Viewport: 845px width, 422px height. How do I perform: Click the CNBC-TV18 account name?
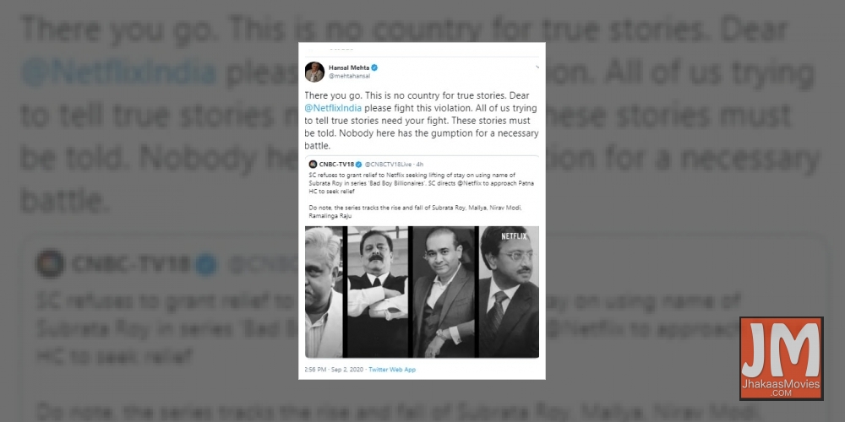click(336, 165)
